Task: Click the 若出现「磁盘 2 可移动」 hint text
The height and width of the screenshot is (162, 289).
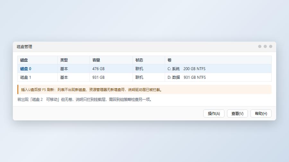Action: tap(85, 99)
